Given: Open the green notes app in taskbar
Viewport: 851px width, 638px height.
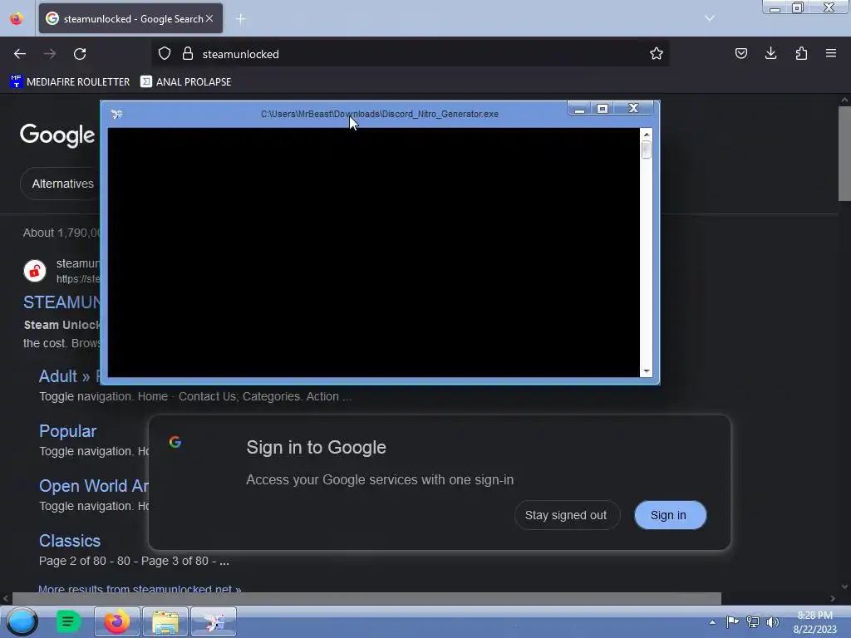Looking at the screenshot, I should click(68, 621).
